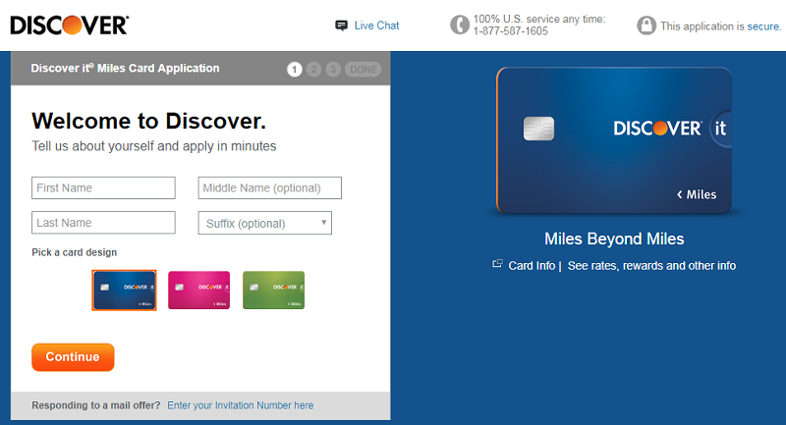Open the Card Info link
The image size is (786, 425).
532,266
